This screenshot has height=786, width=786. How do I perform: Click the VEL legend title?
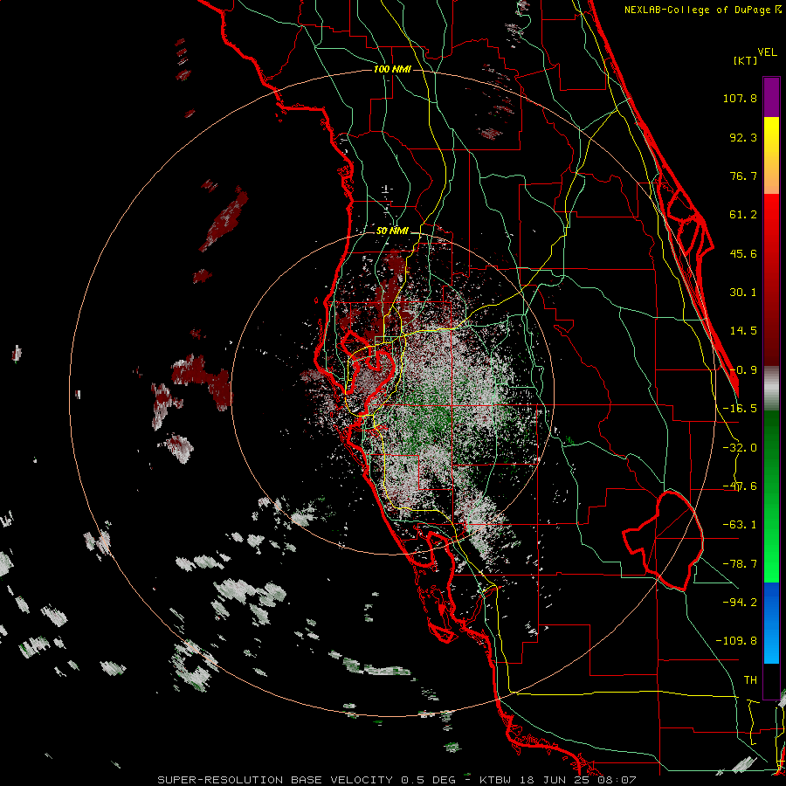click(767, 52)
